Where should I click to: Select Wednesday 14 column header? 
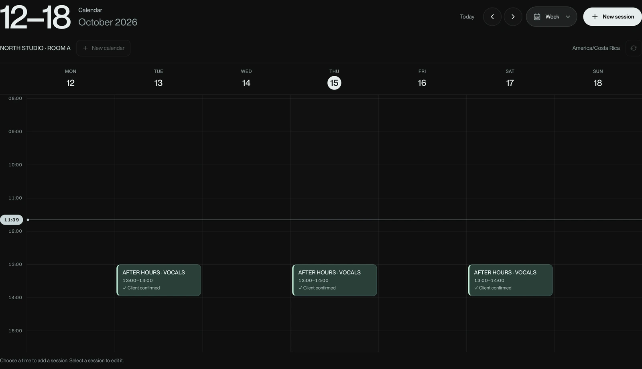coord(246,79)
